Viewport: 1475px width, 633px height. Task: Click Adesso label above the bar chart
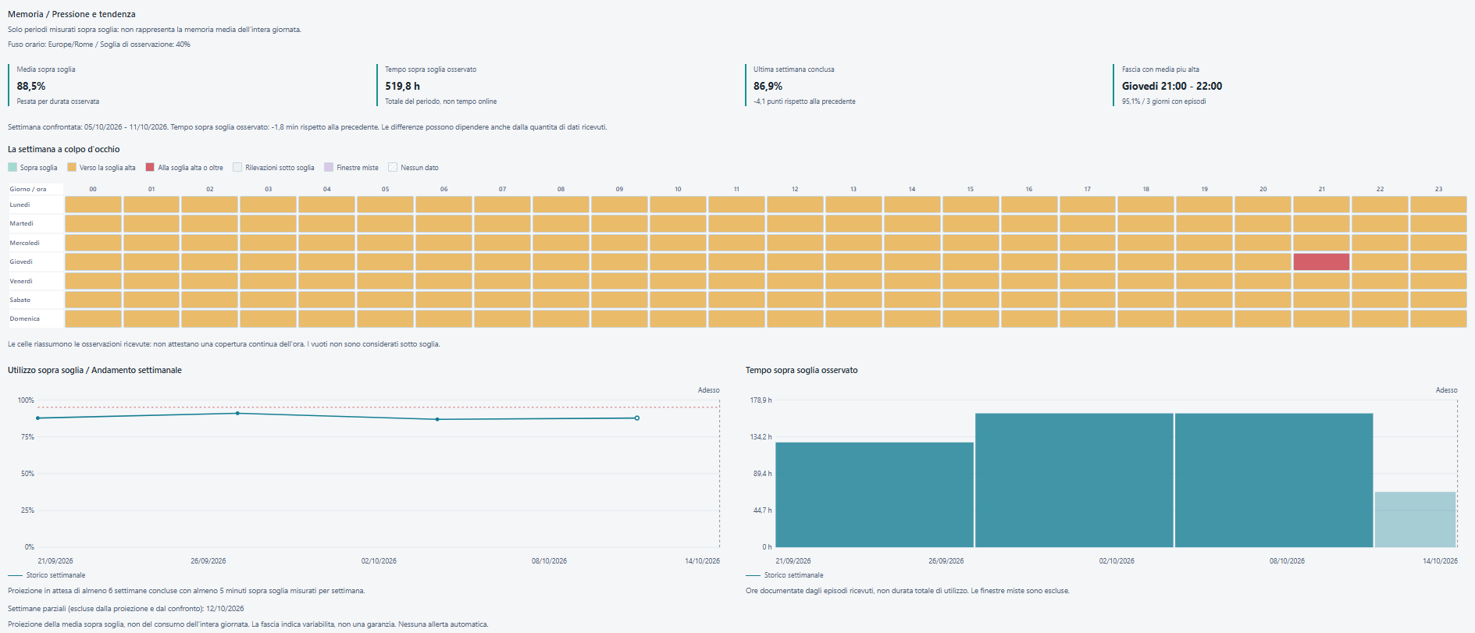pos(1446,390)
